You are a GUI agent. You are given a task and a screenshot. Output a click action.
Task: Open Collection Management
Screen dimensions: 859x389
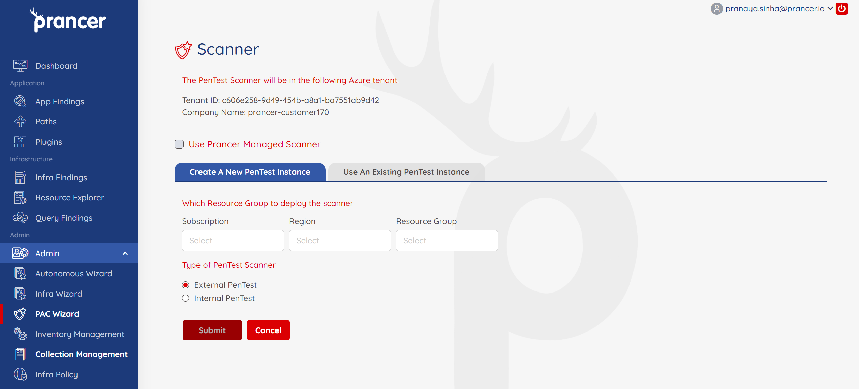pyautogui.click(x=69, y=354)
